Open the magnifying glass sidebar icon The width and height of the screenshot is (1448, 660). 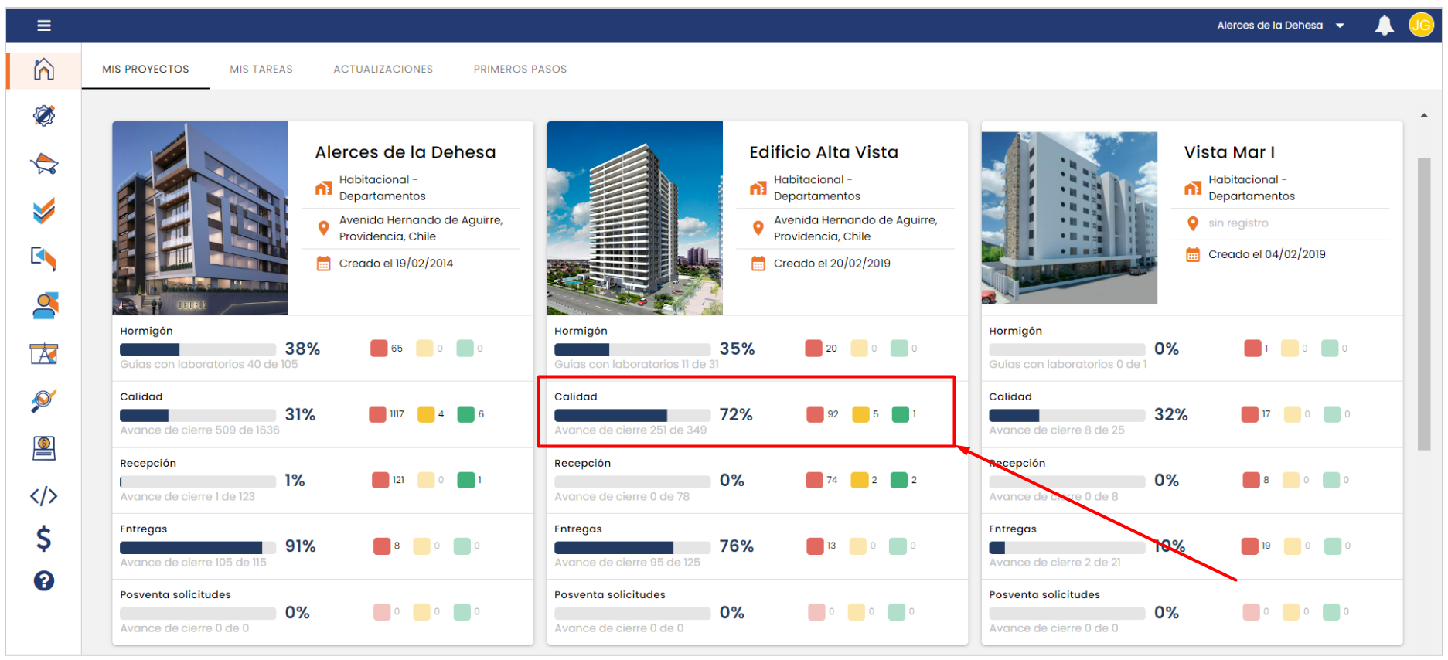click(x=44, y=400)
